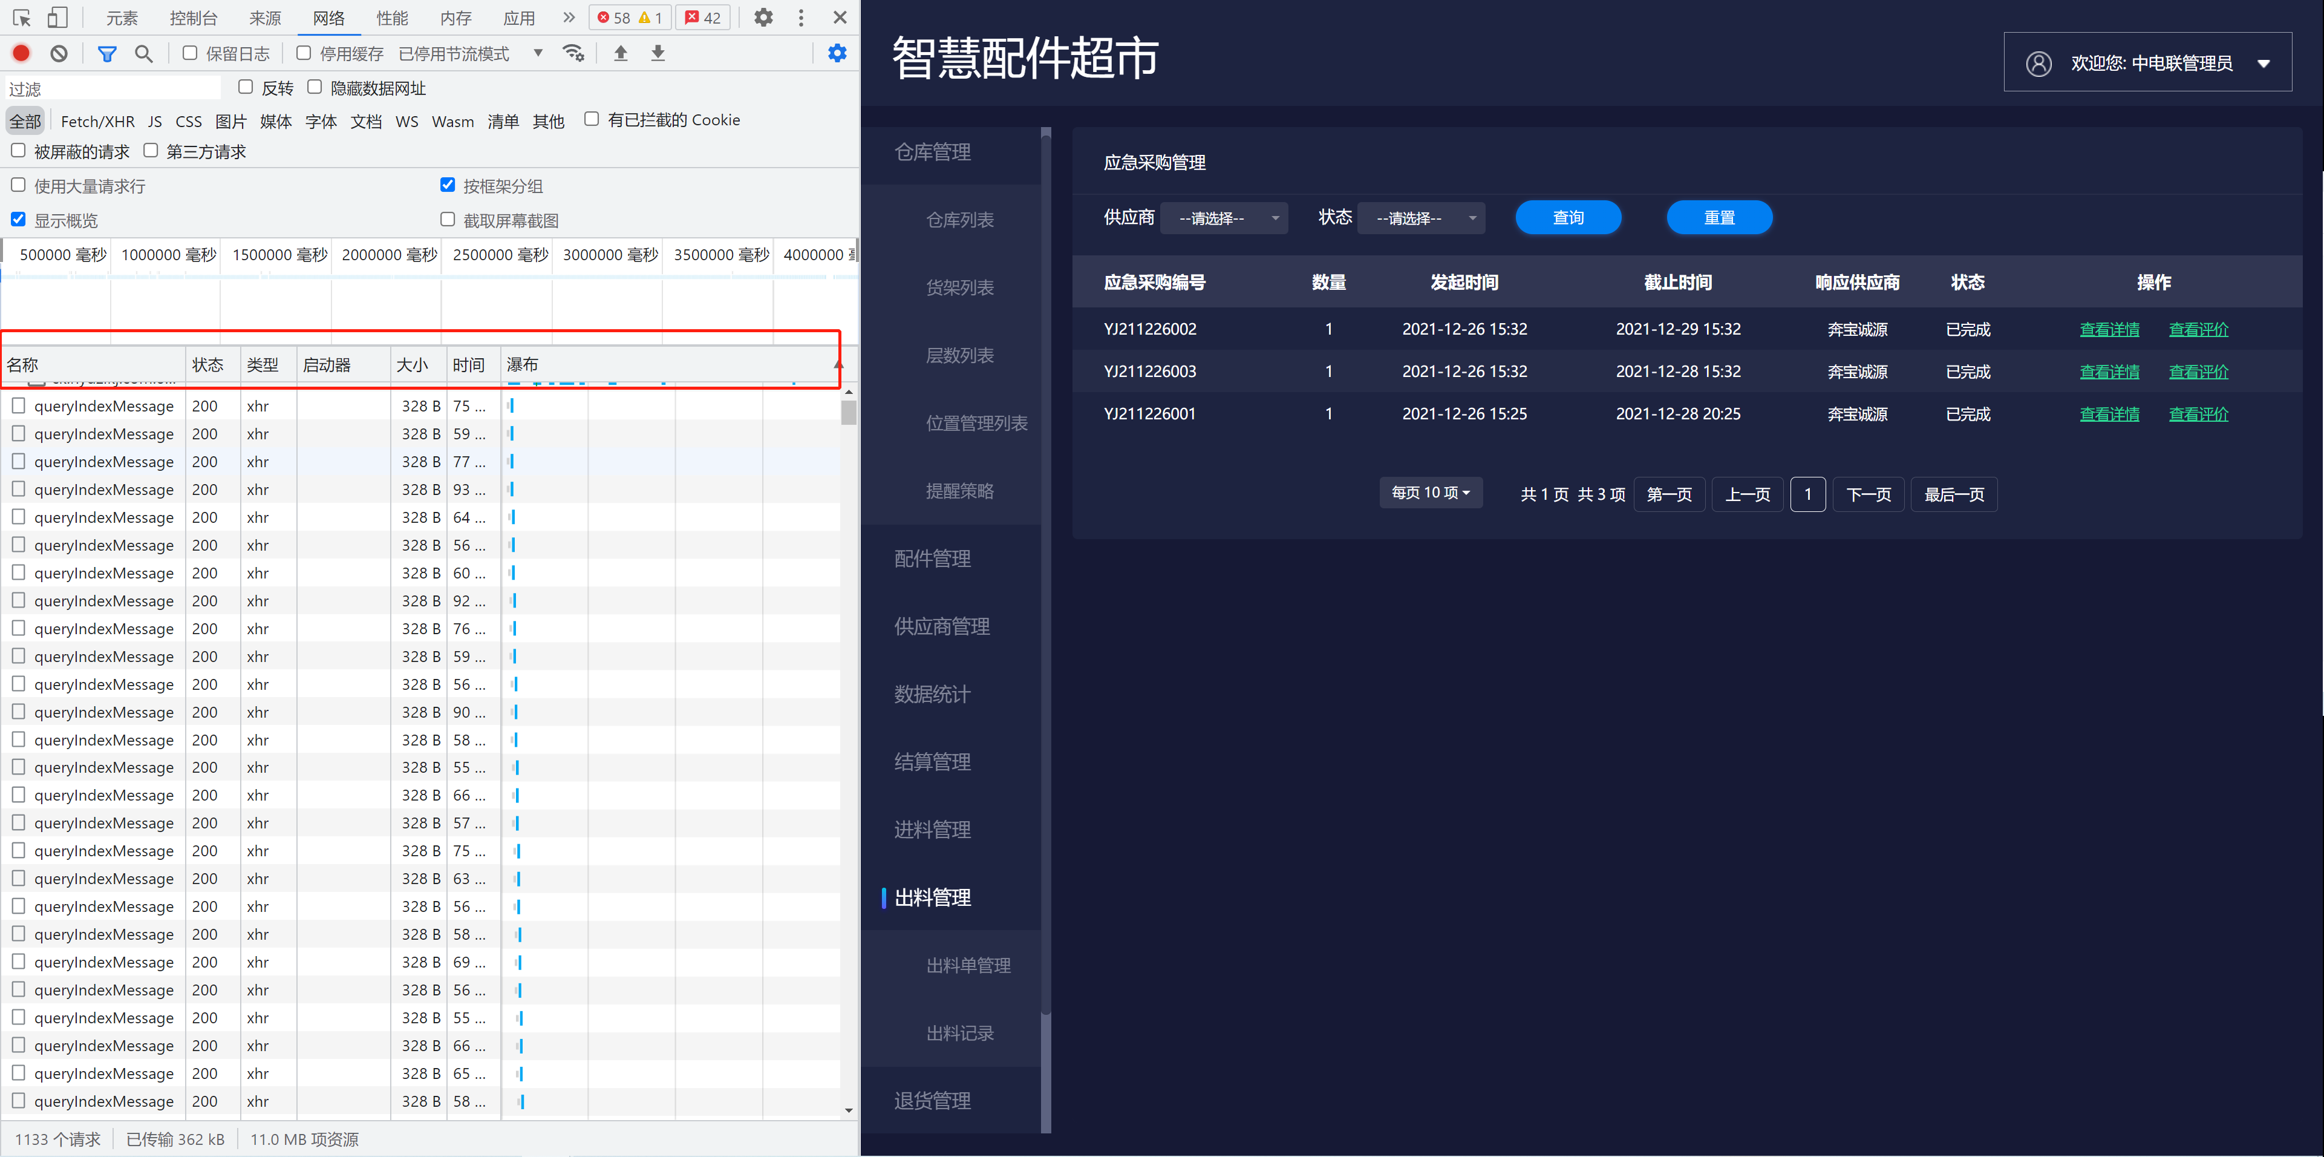This screenshot has height=1157, width=2324.
Task: Enable the 保留日志 checkbox
Action: 191,53
